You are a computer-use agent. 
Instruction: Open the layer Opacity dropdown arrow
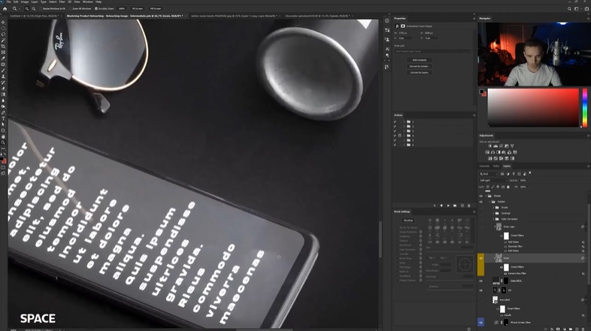(x=529, y=181)
